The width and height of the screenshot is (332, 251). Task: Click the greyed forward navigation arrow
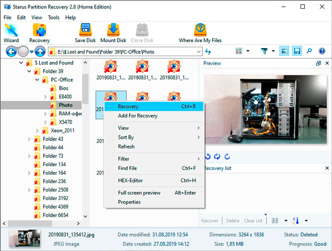point(23,51)
